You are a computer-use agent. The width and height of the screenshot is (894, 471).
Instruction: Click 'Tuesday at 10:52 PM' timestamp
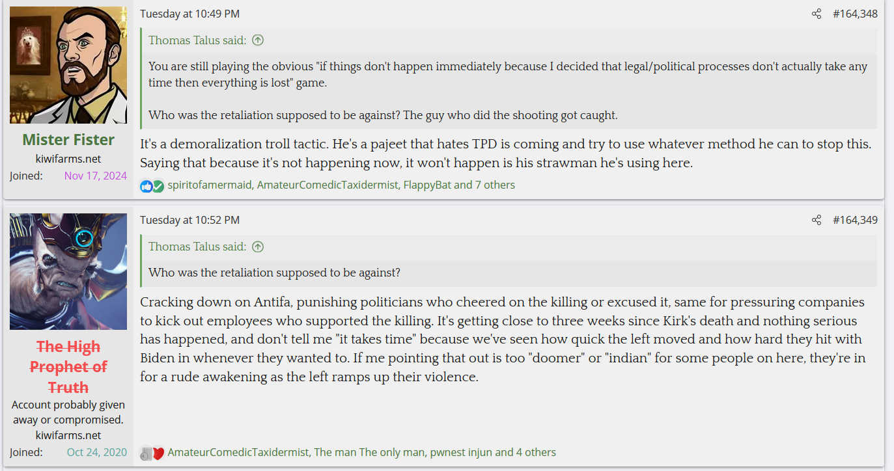pyautogui.click(x=189, y=220)
